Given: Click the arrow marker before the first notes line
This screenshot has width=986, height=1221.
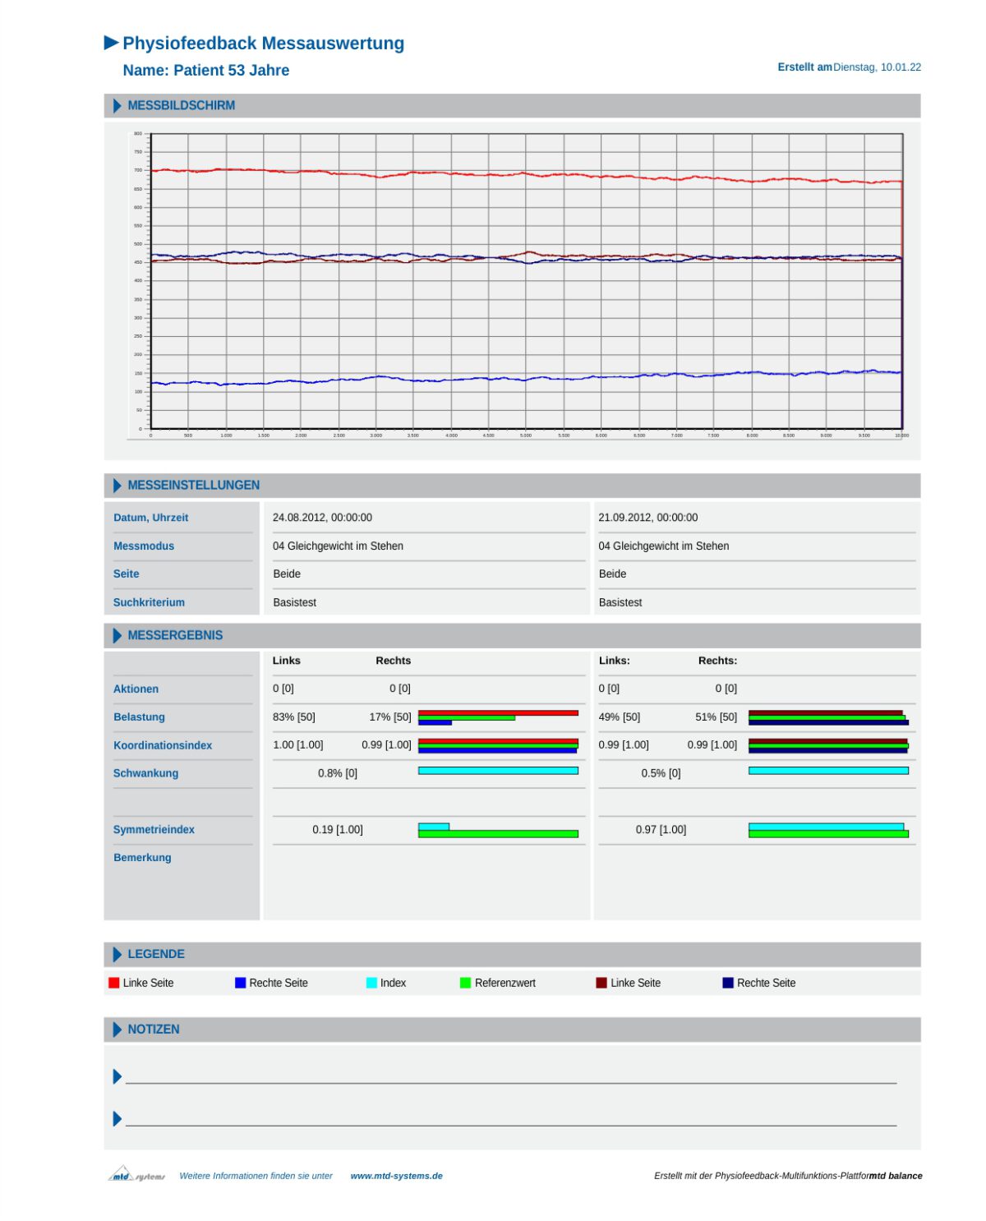Looking at the screenshot, I should (x=116, y=1075).
